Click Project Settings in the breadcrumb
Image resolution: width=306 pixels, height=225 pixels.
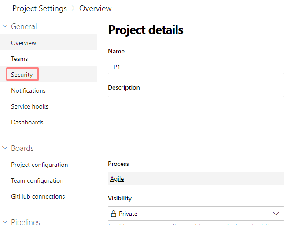point(40,8)
